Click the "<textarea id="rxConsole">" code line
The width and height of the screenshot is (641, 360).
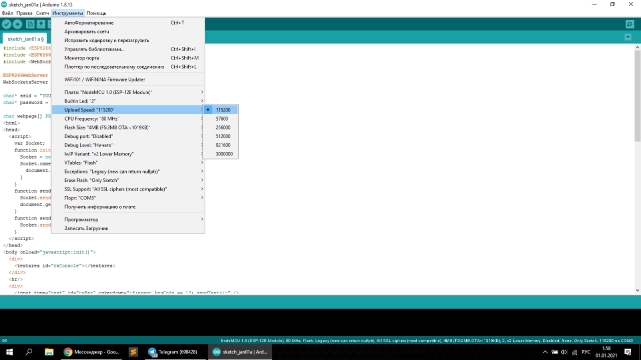pyautogui.click(x=66, y=265)
